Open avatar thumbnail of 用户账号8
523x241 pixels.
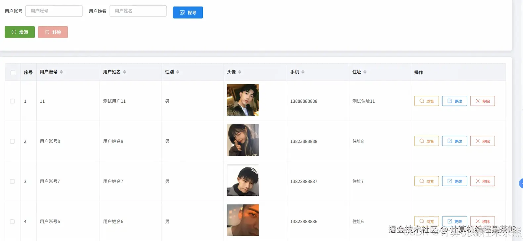243,140
